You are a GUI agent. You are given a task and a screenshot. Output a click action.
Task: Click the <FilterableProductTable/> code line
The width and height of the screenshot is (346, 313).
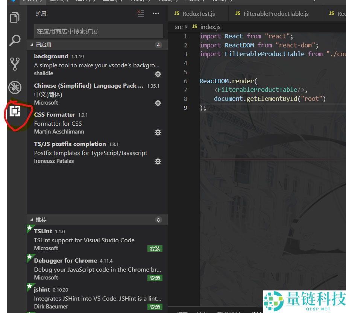(260, 90)
